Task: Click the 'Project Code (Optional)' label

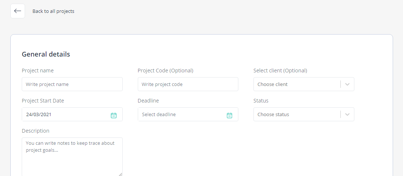Action: [x=165, y=71]
